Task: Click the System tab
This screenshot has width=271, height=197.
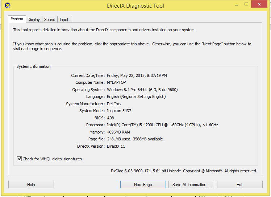Action: click(x=17, y=19)
